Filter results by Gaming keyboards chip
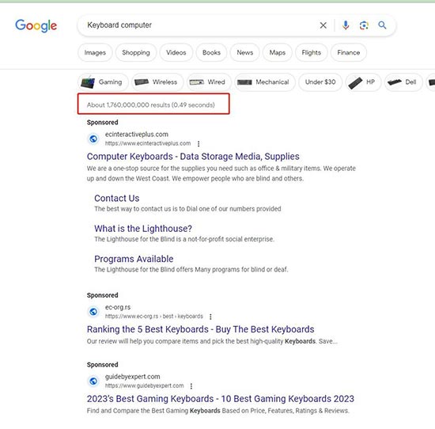The image size is (435, 429). (103, 82)
